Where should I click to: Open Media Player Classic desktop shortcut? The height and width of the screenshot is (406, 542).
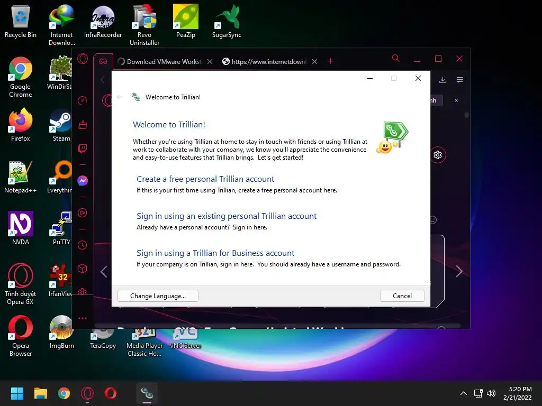pyautogui.click(x=144, y=342)
